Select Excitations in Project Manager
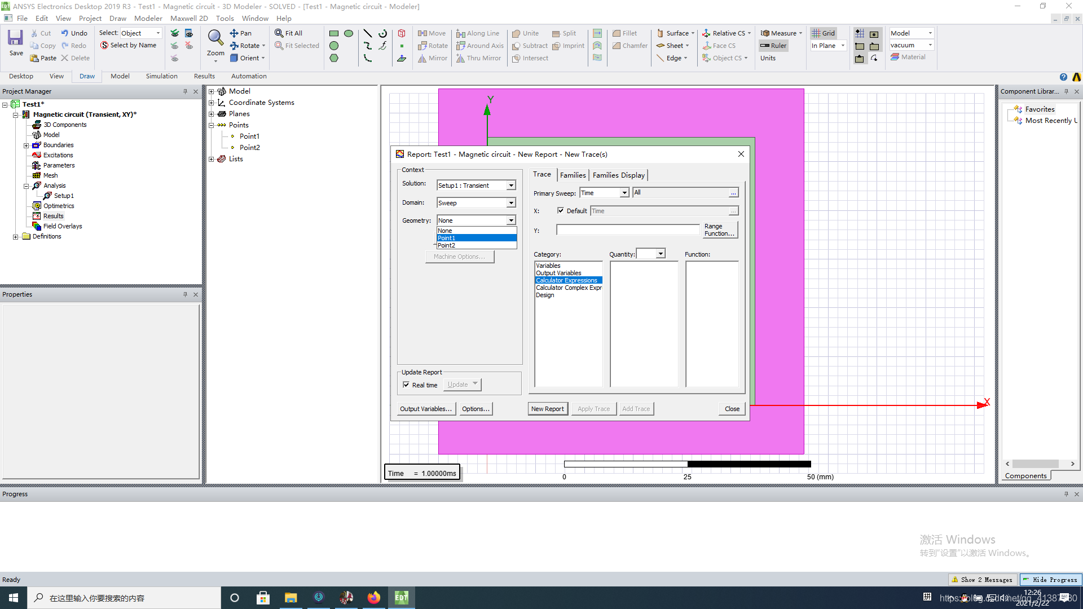Image resolution: width=1083 pixels, height=609 pixels. pyautogui.click(x=58, y=155)
